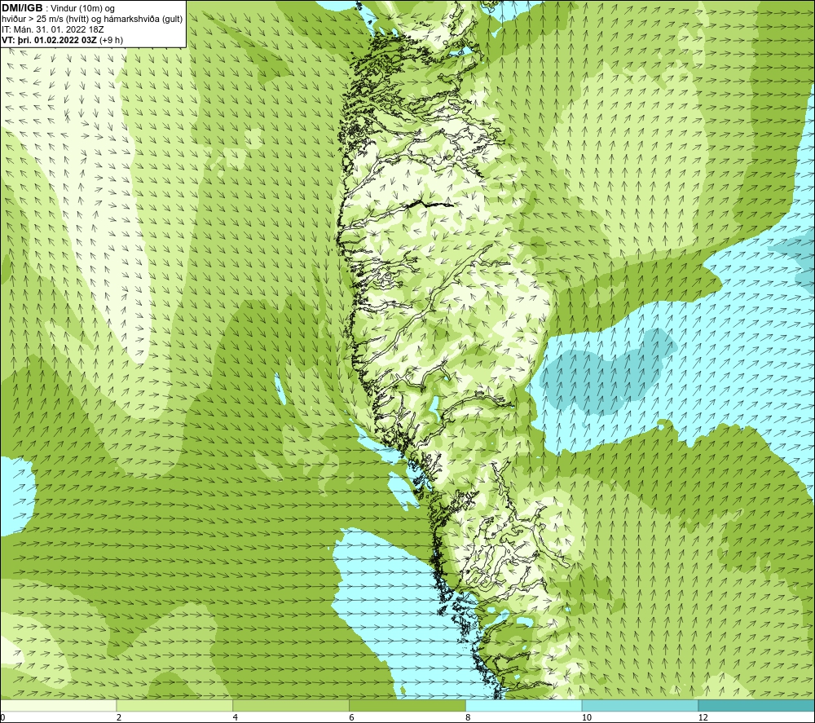Click the scale label '2'
815x723 pixels.
click(x=119, y=718)
